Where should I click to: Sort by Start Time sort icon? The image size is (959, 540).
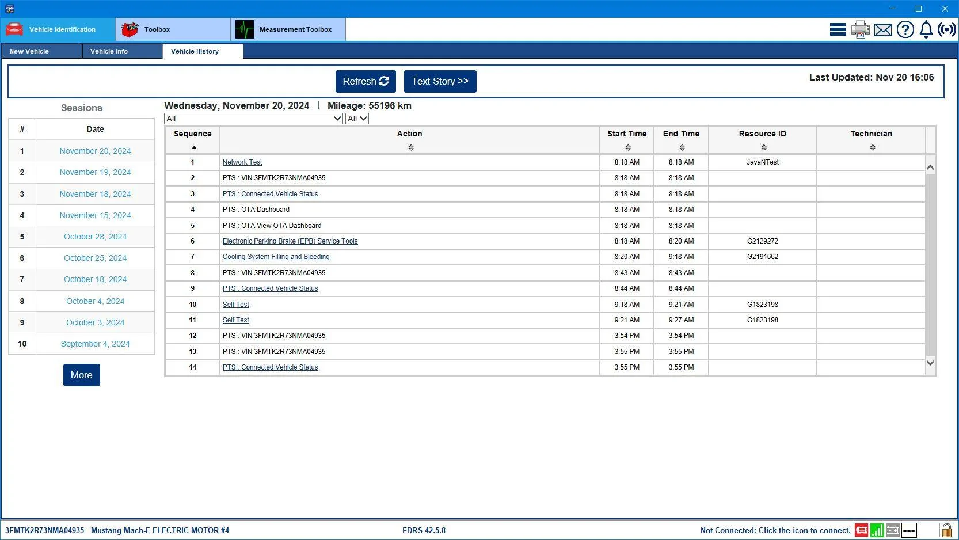coord(628,148)
